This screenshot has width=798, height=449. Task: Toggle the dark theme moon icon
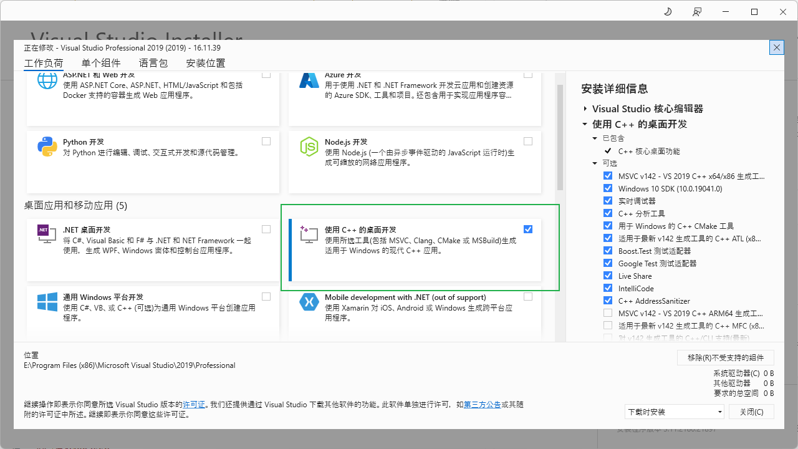point(668,12)
